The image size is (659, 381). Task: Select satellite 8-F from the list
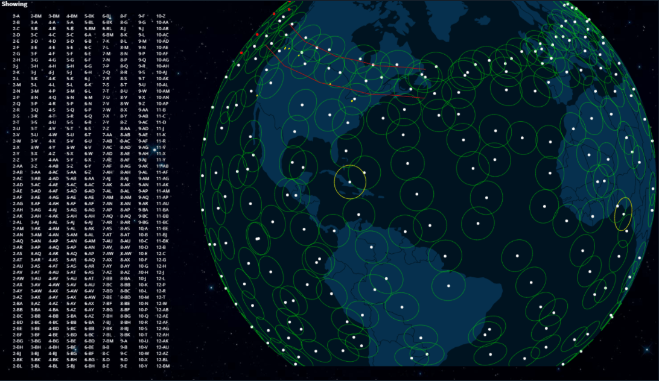coord(124,16)
